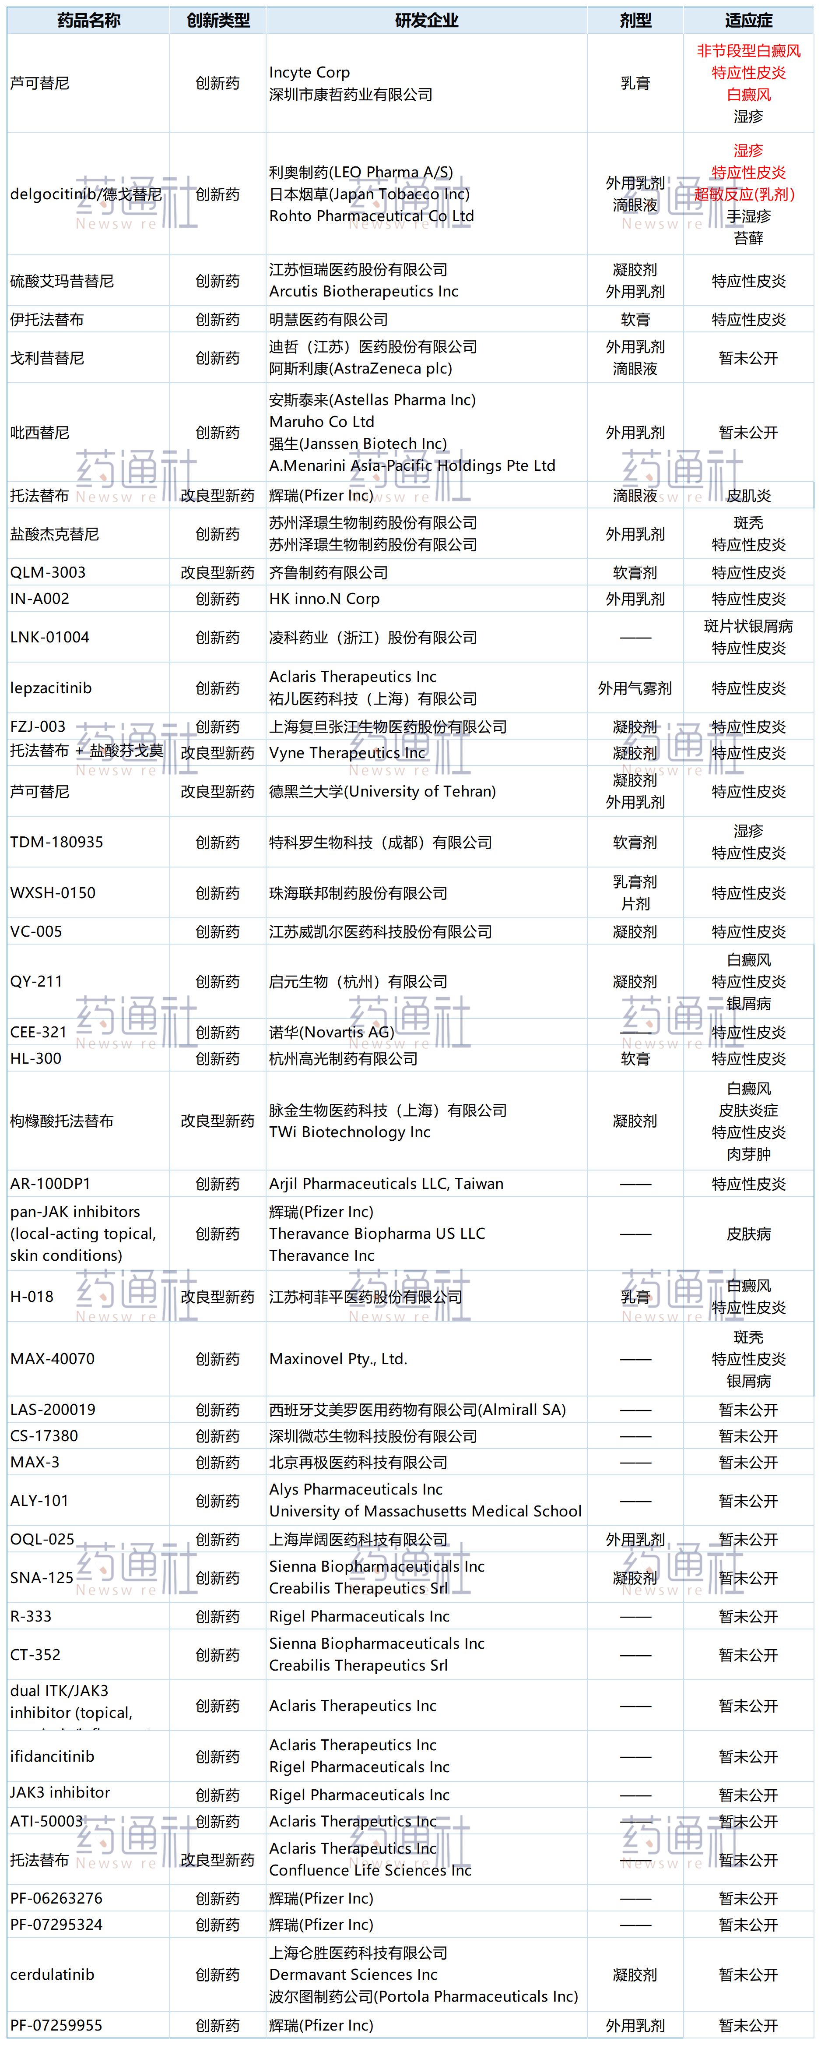Click the 盐酸杰克替尼 drug name cell
This screenshot has width=821, height=2045.
point(55,534)
